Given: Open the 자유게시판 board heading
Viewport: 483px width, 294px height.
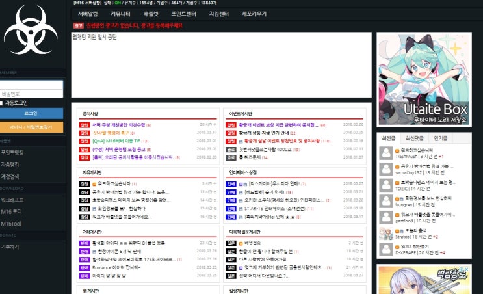Looking at the screenshot, I should tap(92, 172).
